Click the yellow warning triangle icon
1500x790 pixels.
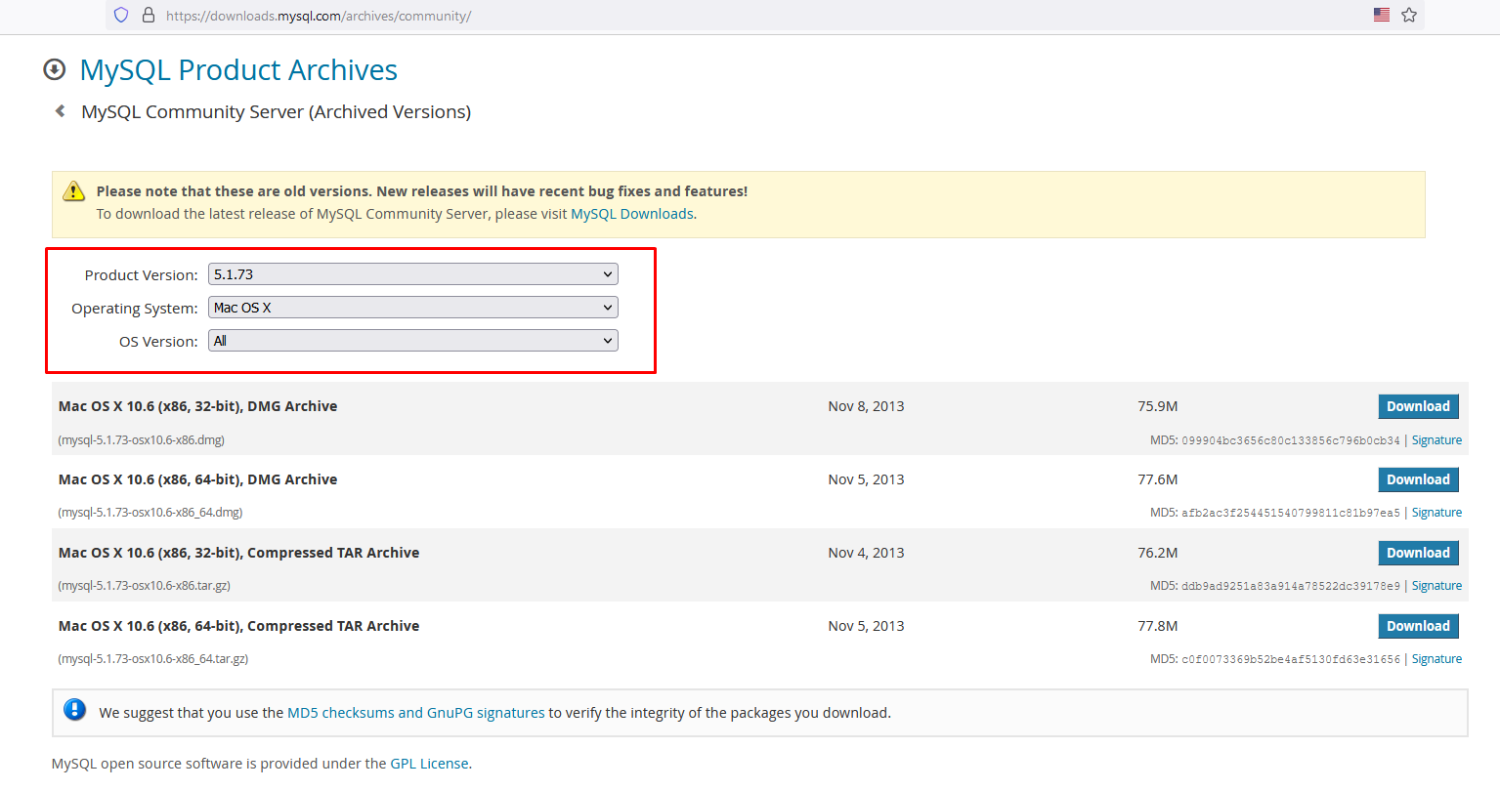coord(73,191)
